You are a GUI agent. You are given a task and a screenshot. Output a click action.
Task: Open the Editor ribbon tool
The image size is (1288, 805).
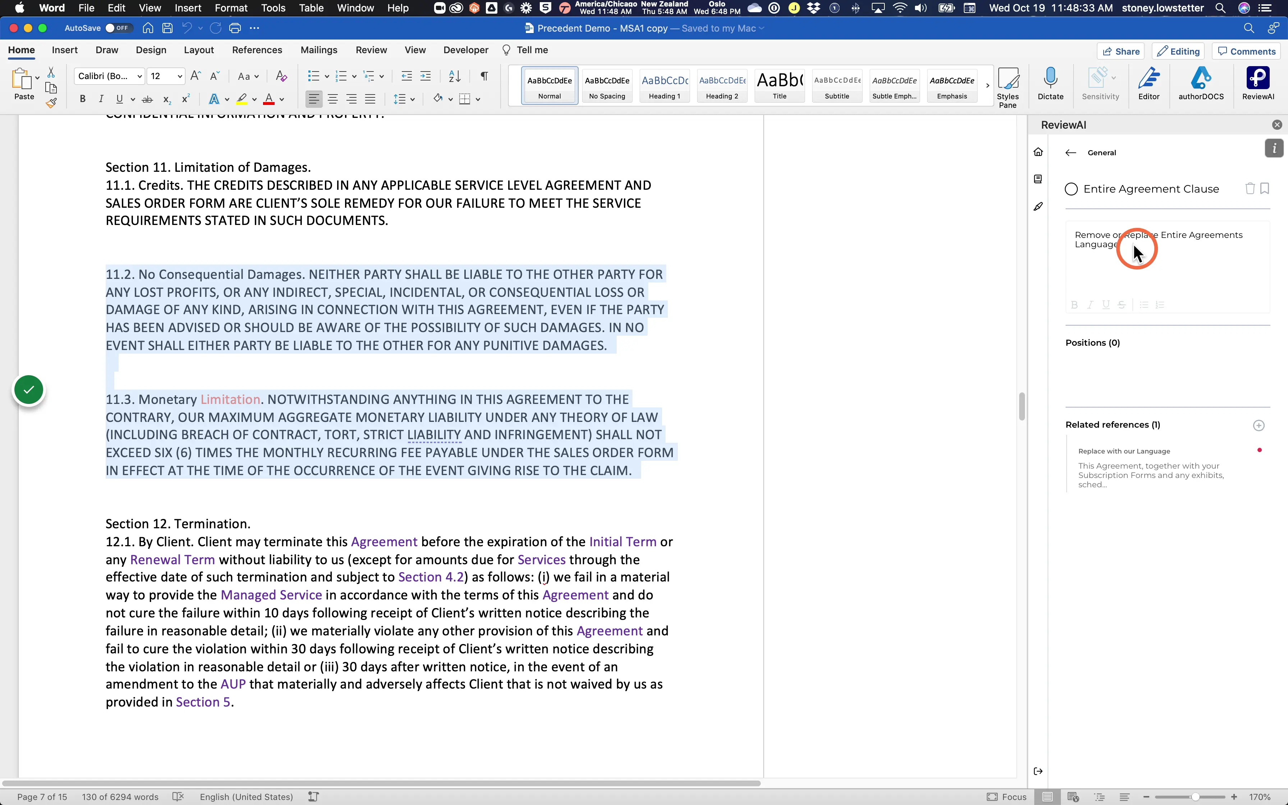pos(1149,84)
